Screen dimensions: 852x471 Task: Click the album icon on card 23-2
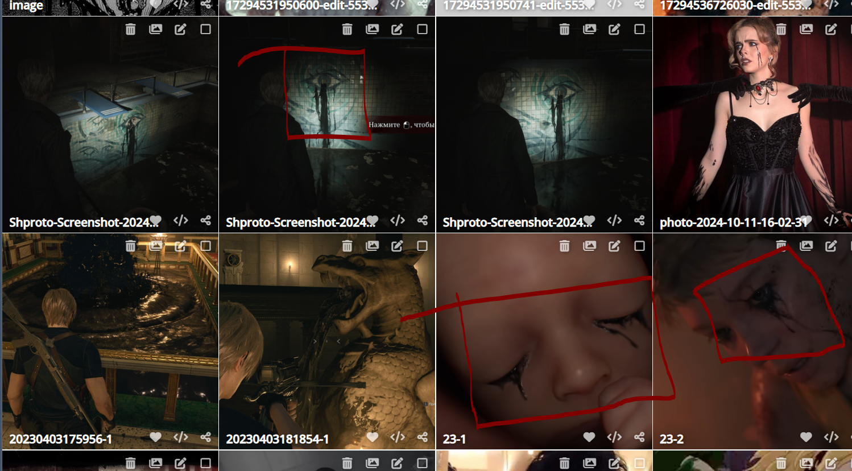pyautogui.click(x=806, y=246)
